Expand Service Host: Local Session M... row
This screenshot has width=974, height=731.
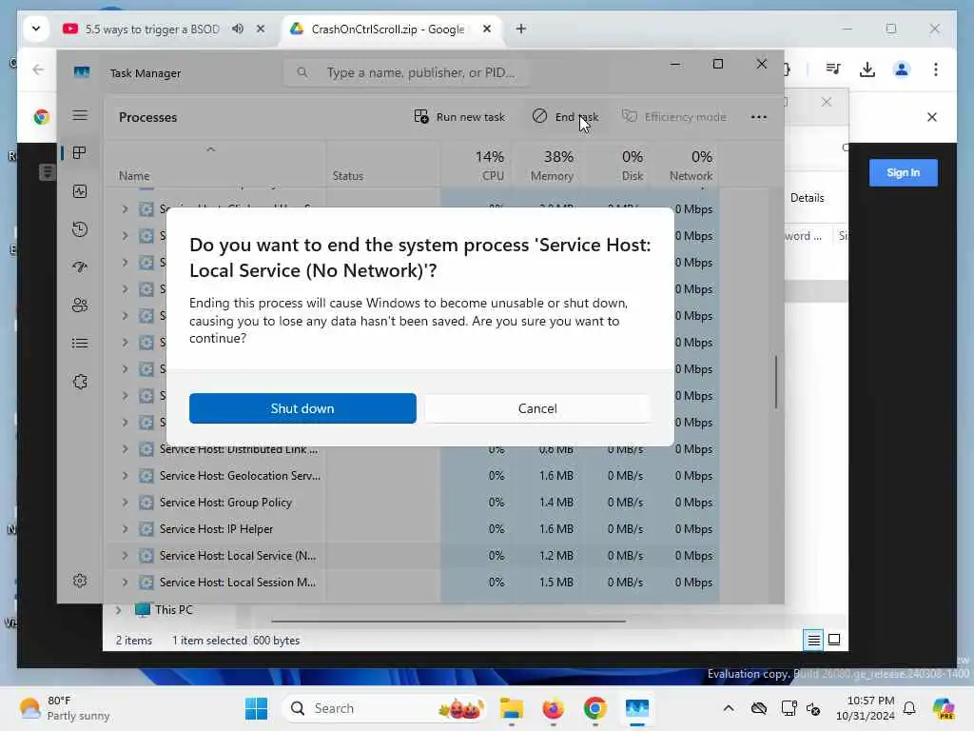click(x=125, y=583)
